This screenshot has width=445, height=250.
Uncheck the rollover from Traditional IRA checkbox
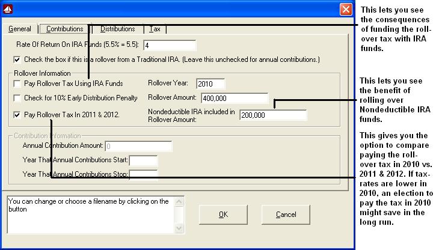pos(17,59)
